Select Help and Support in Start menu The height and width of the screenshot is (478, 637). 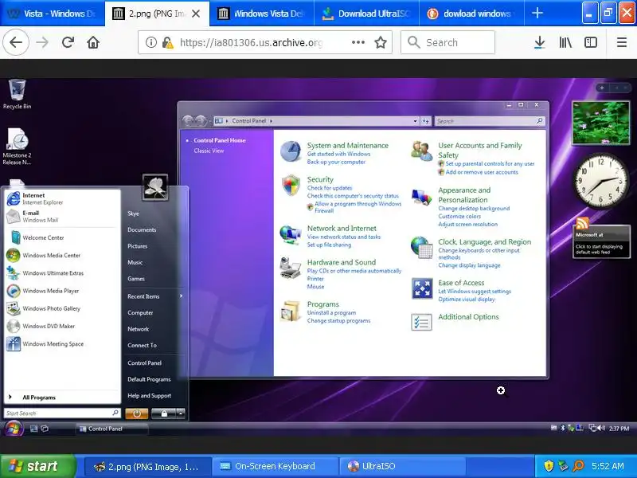tap(149, 395)
